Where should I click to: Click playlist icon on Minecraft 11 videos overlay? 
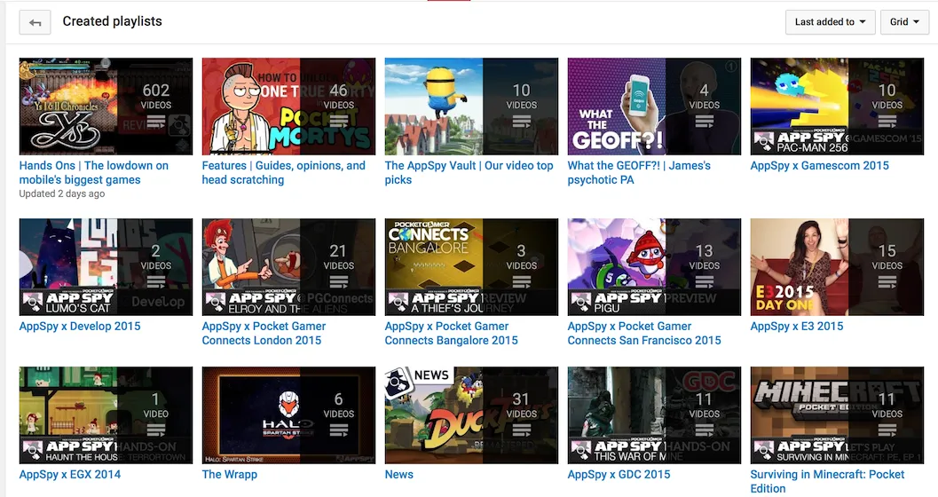point(887,430)
